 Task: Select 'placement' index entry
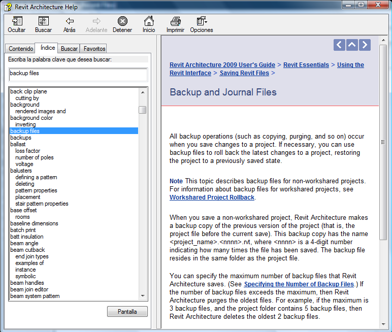click(x=27, y=197)
